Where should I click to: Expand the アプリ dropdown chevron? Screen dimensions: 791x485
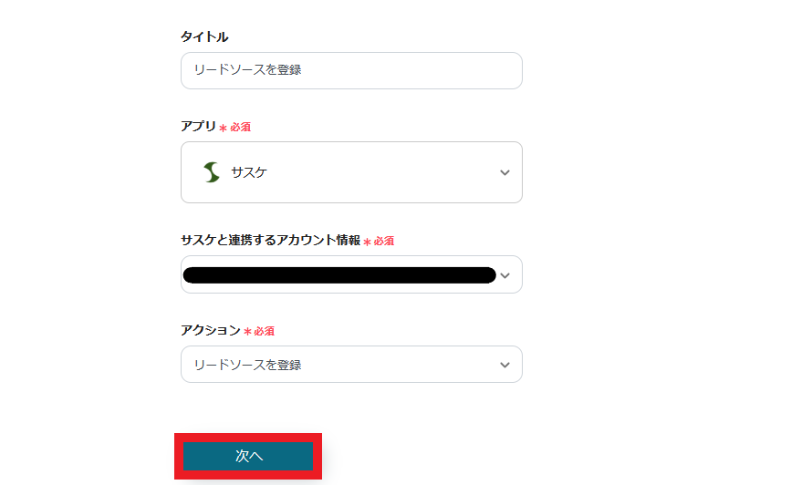tap(505, 172)
